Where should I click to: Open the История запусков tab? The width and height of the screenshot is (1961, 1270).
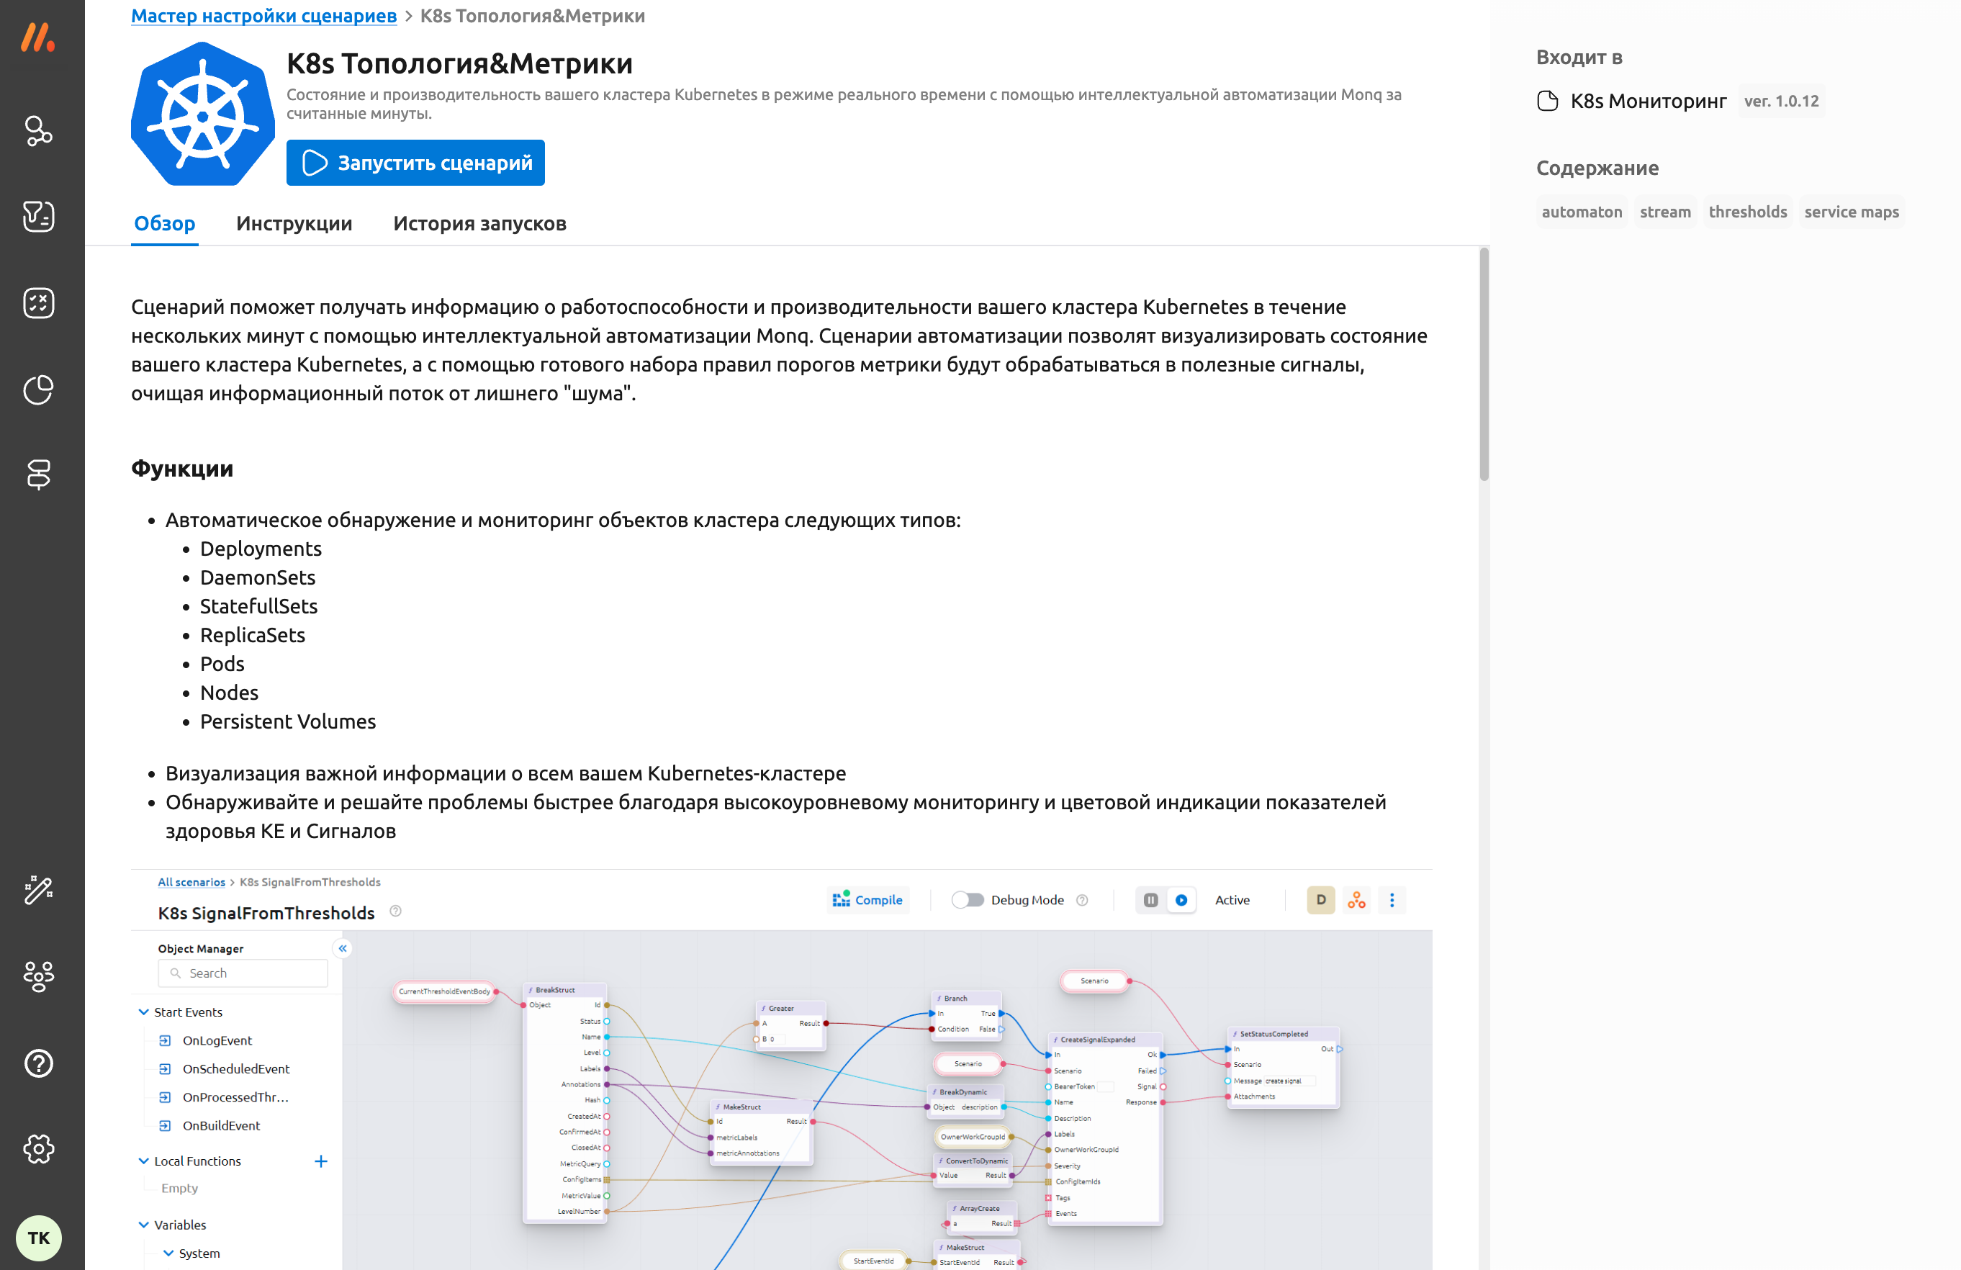pos(479,223)
